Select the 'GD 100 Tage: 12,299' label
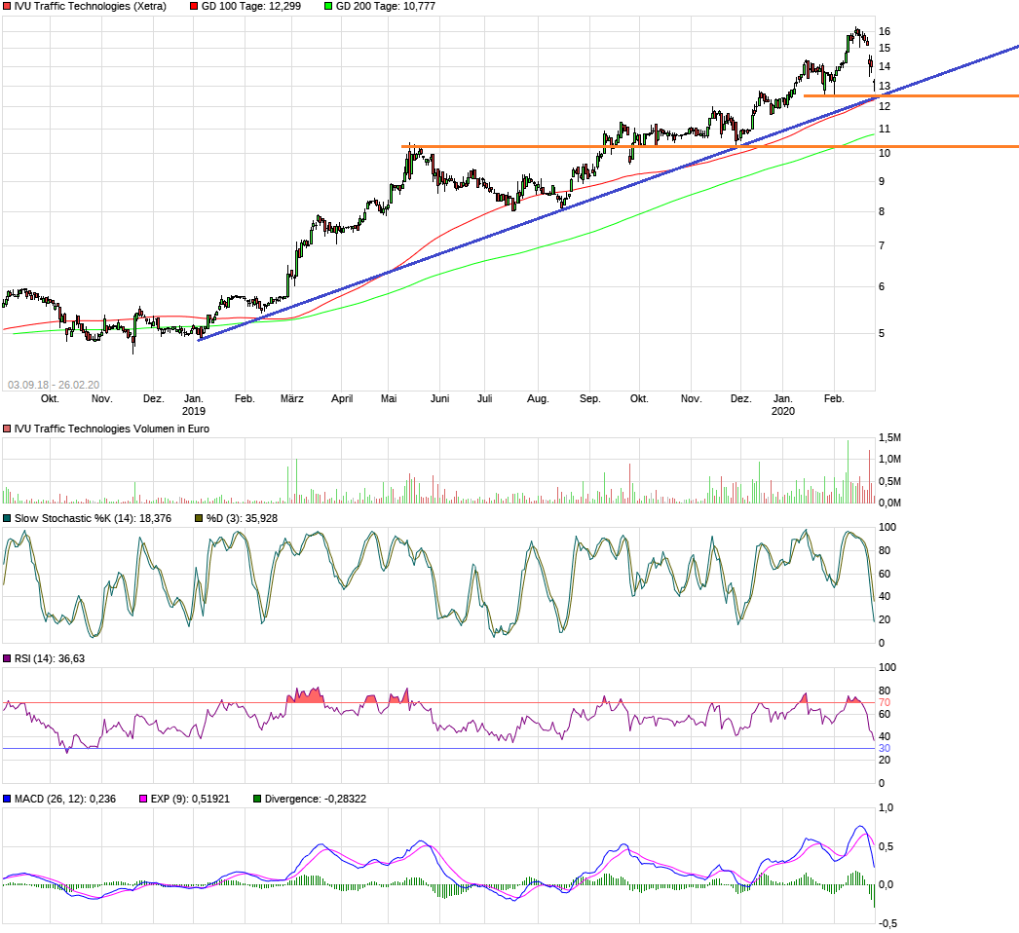1019x933 pixels. click(x=250, y=6)
